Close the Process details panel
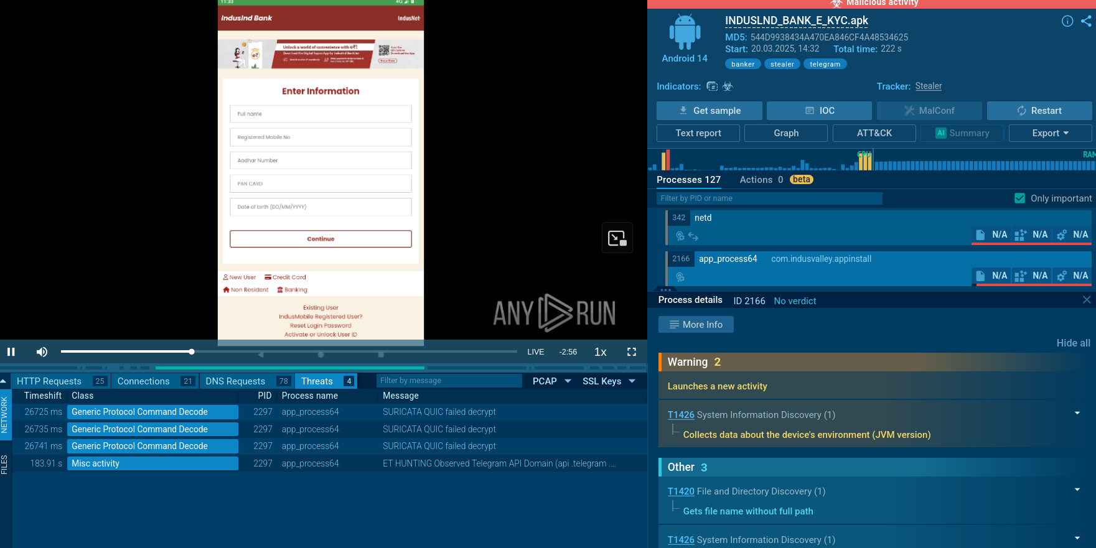Screen dimensions: 1096x548 point(1087,300)
